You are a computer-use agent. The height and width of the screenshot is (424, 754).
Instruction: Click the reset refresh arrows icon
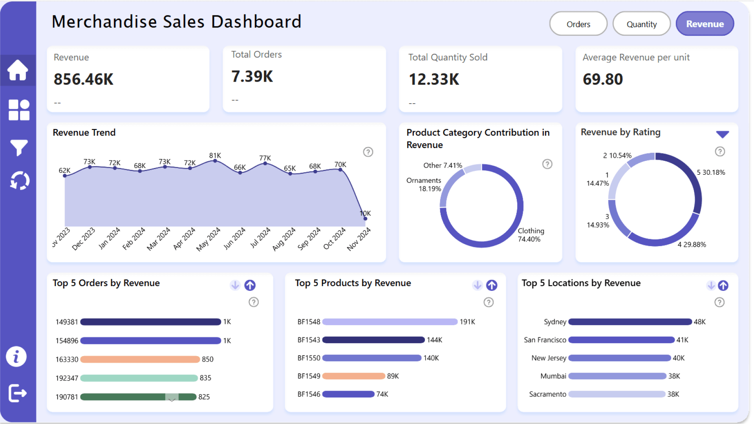point(19,181)
